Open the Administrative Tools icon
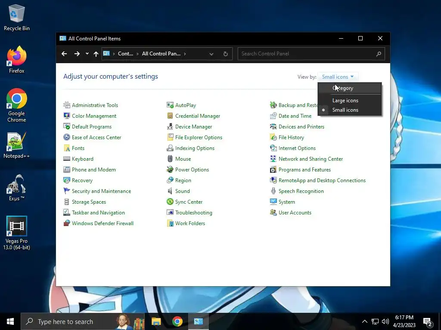This screenshot has width=441, height=330. click(67, 105)
